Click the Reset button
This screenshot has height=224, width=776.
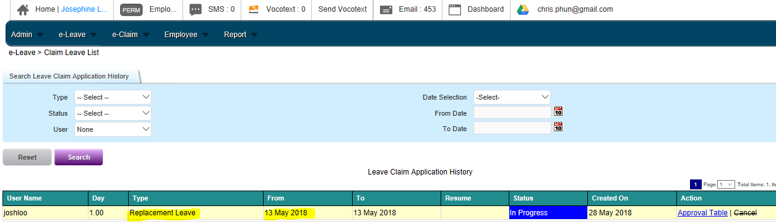click(27, 157)
